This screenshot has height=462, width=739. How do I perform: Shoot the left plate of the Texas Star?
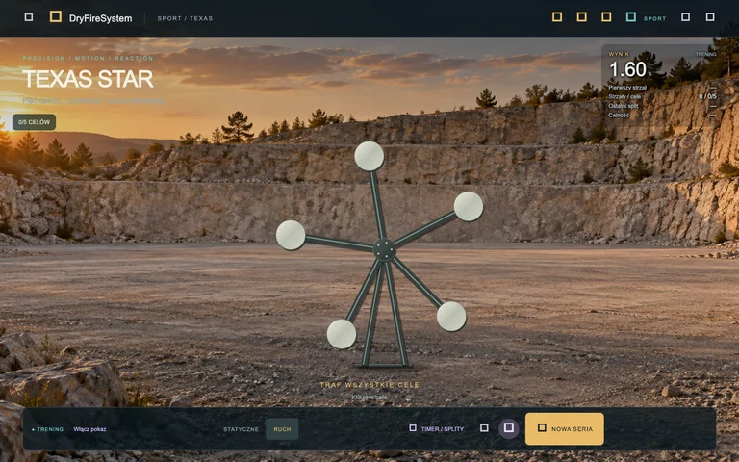tap(291, 235)
